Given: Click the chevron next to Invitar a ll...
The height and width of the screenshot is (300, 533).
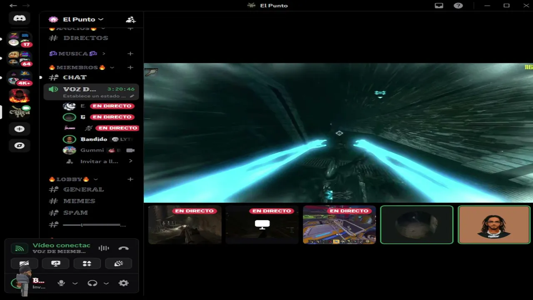Looking at the screenshot, I should pyautogui.click(x=130, y=161).
